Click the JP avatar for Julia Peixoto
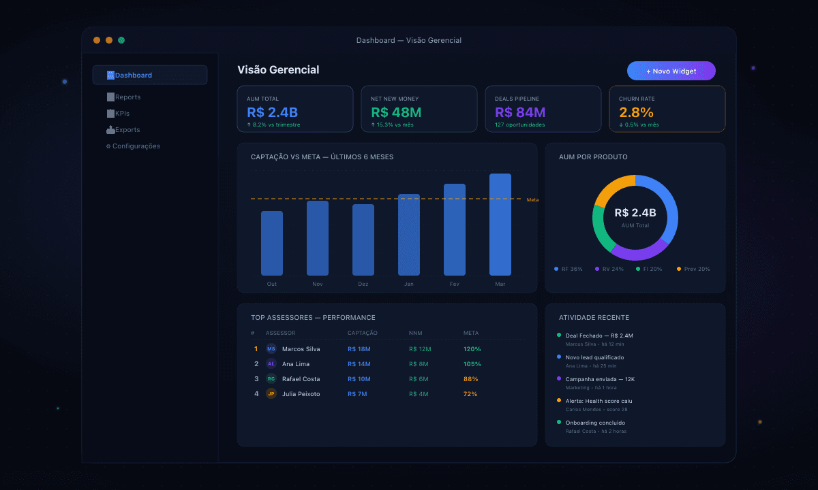Viewport: 818px width, 490px height. click(x=272, y=393)
